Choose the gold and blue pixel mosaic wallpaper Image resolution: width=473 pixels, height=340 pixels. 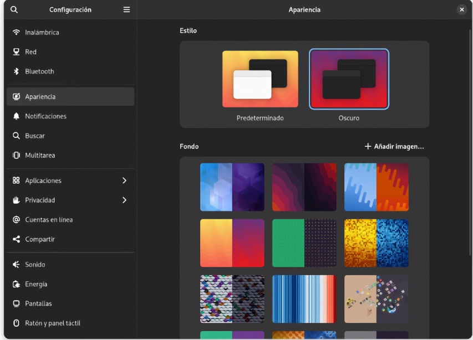(x=376, y=243)
